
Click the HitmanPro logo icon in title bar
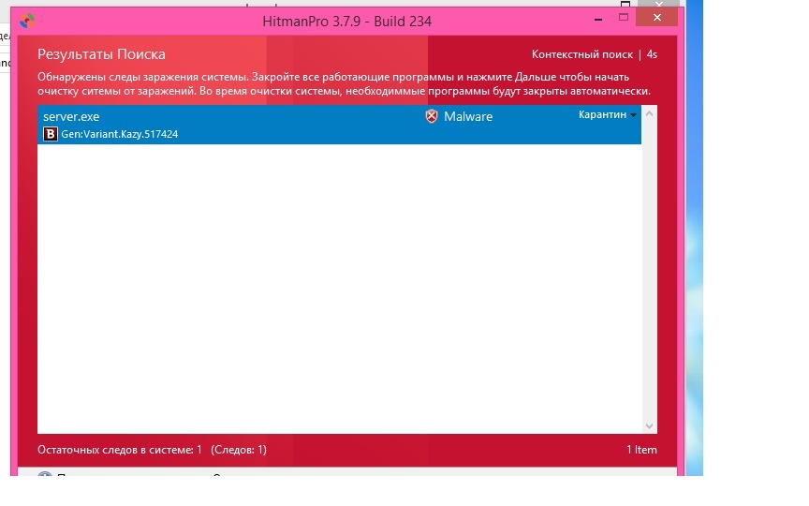point(27,21)
